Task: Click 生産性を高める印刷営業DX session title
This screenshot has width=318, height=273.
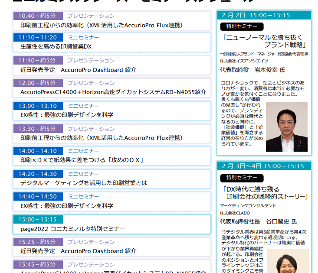Action: (56, 46)
